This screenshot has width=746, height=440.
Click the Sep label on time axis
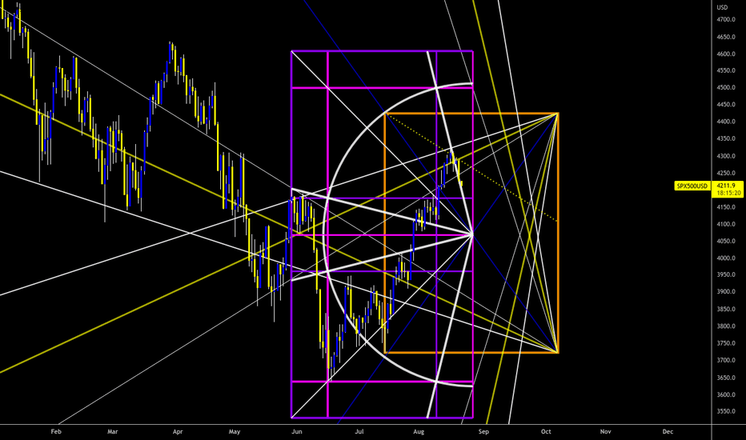pos(483,432)
